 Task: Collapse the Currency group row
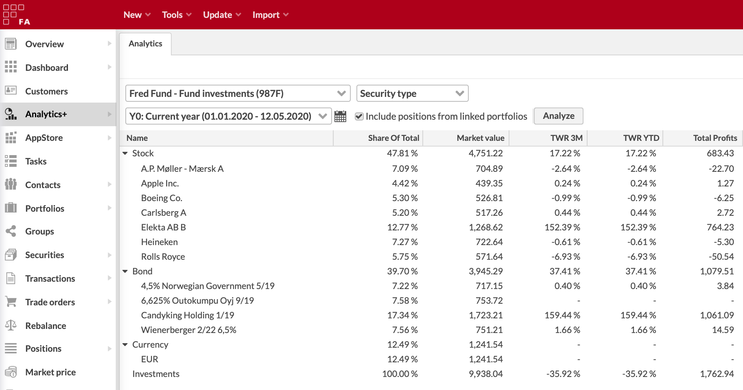pyautogui.click(x=125, y=344)
